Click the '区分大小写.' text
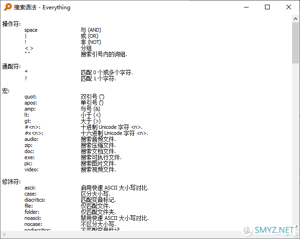The image size is (300, 239). 96,194
